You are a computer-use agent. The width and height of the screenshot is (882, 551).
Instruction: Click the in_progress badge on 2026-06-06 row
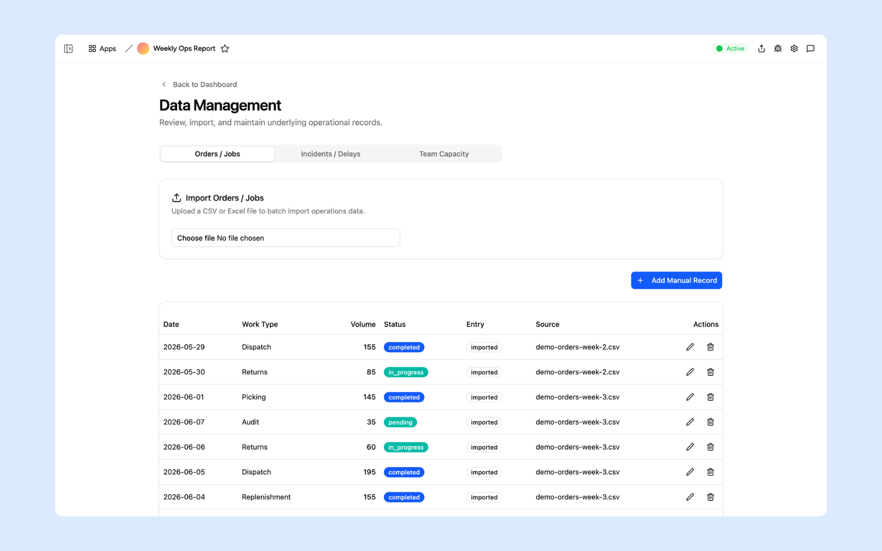(406, 447)
